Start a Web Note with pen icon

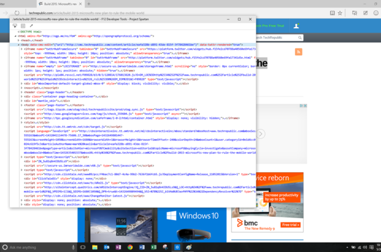click(365, 13)
